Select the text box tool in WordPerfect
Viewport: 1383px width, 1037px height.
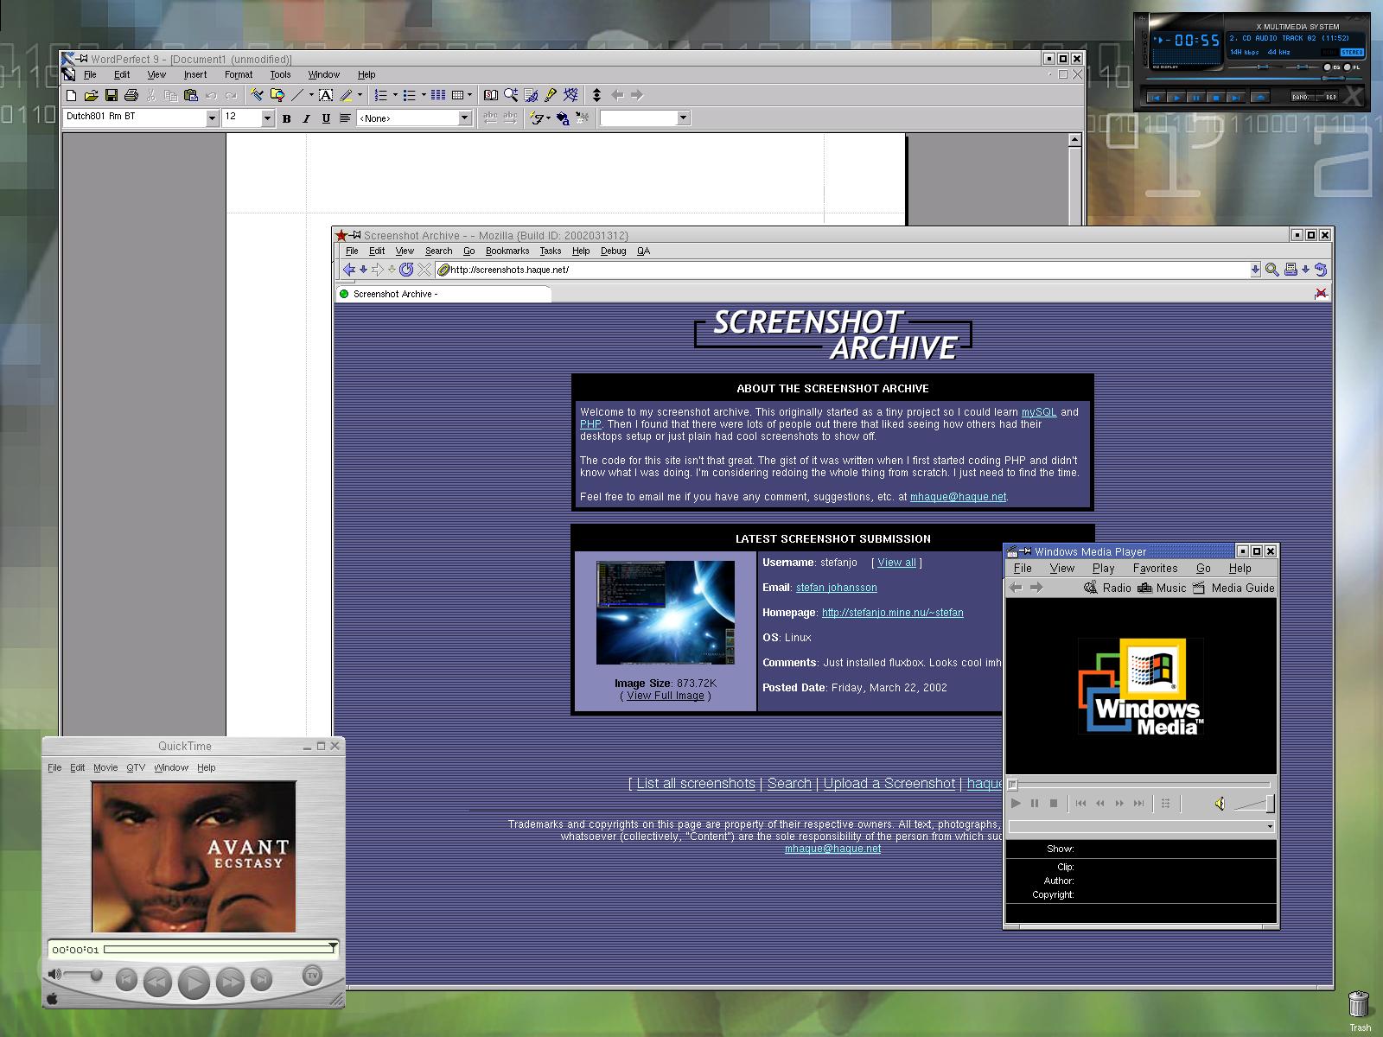pyautogui.click(x=326, y=95)
